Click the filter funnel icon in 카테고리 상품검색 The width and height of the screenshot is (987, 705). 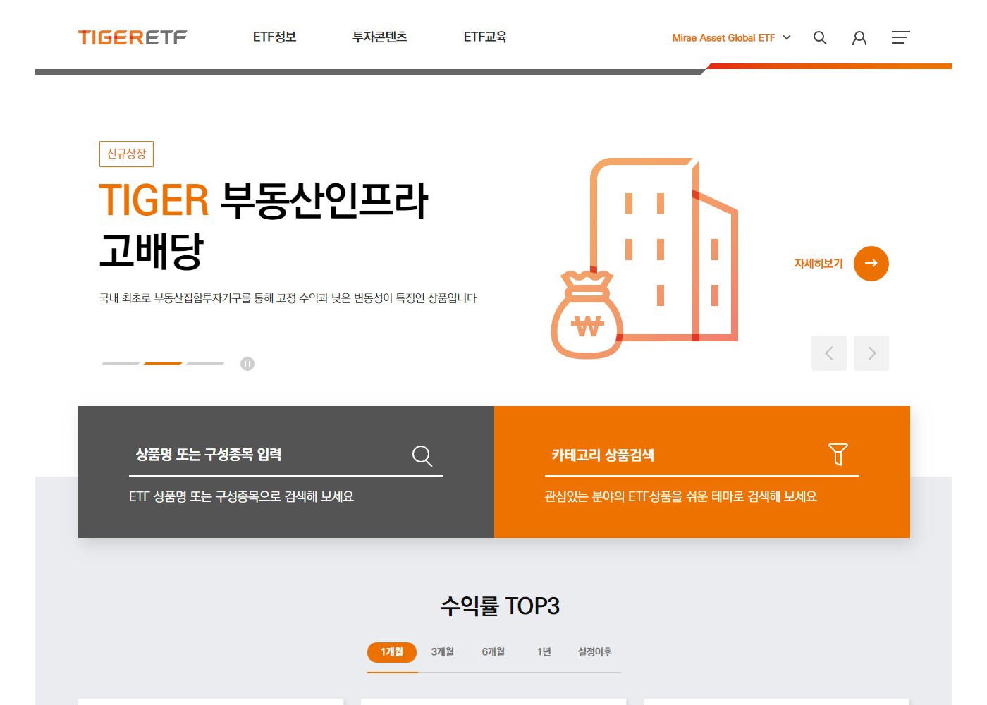coord(838,454)
